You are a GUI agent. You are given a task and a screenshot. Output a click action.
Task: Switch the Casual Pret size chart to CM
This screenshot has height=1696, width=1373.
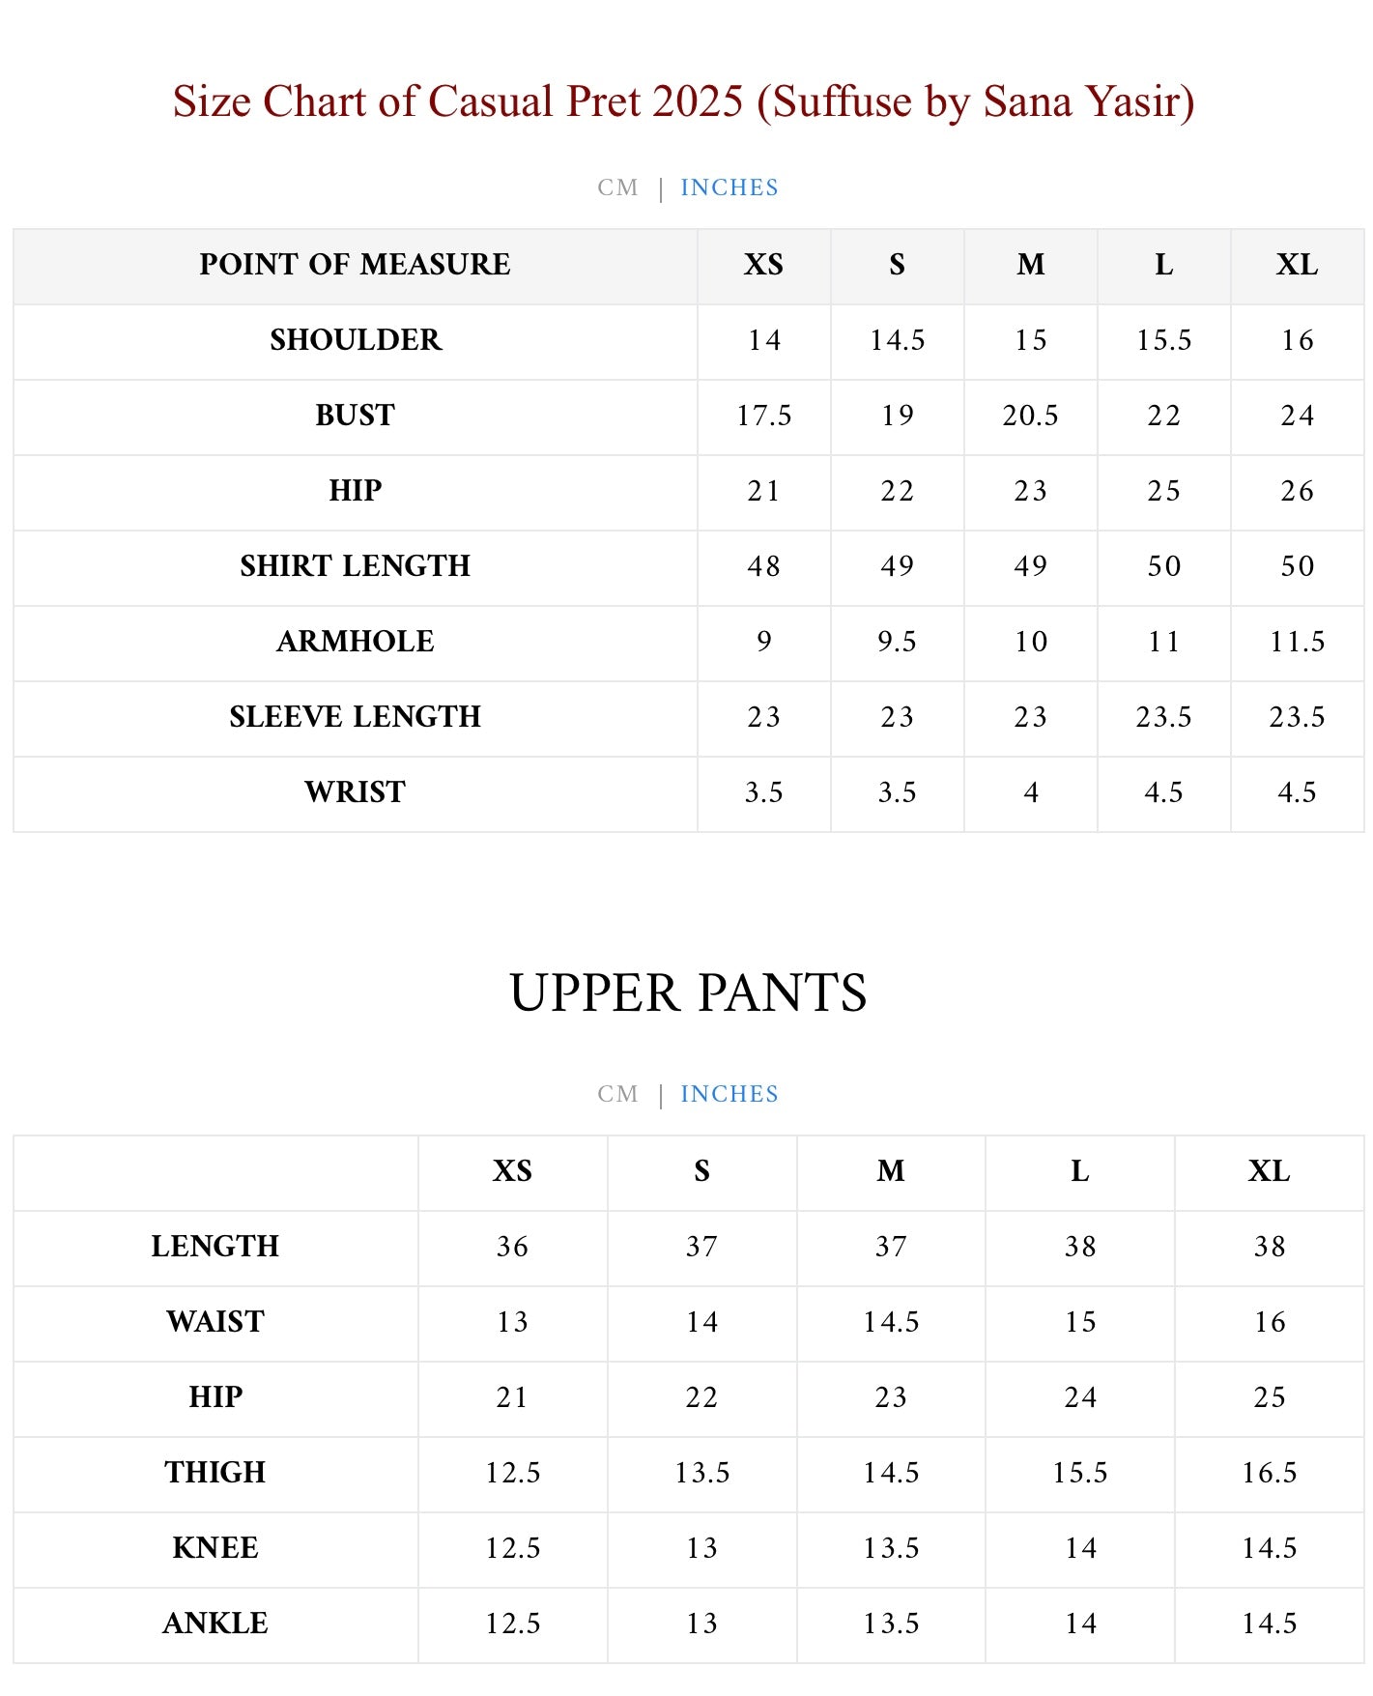coord(617,187)
